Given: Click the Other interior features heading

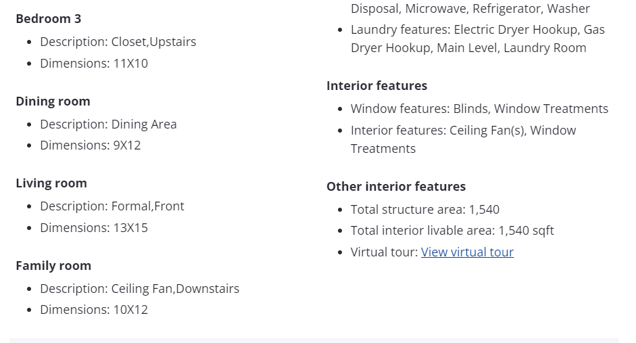Looking at the screenshot, I should 395,187.
